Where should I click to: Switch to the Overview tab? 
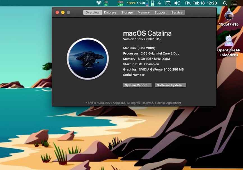[x=93, y=12]
